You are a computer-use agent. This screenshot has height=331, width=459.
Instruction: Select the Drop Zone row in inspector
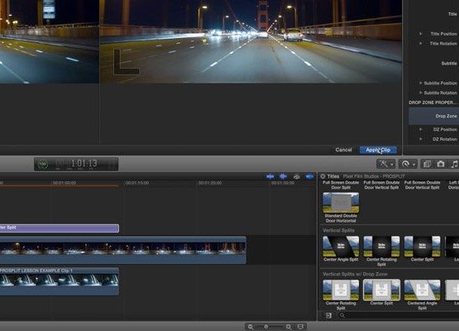click(x=433, y=117)
